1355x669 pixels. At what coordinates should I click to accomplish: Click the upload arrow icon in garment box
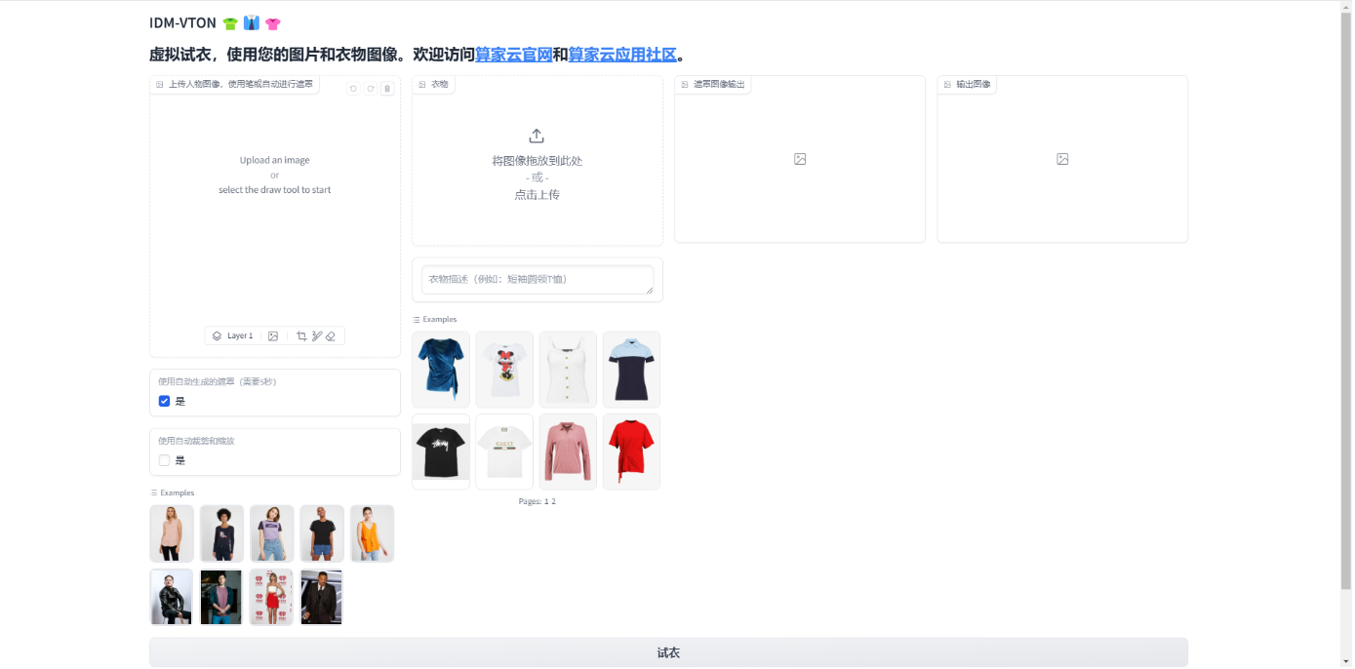coord(537,137)
